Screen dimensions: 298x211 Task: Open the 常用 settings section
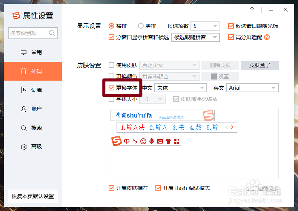click(x=33, y=52)
